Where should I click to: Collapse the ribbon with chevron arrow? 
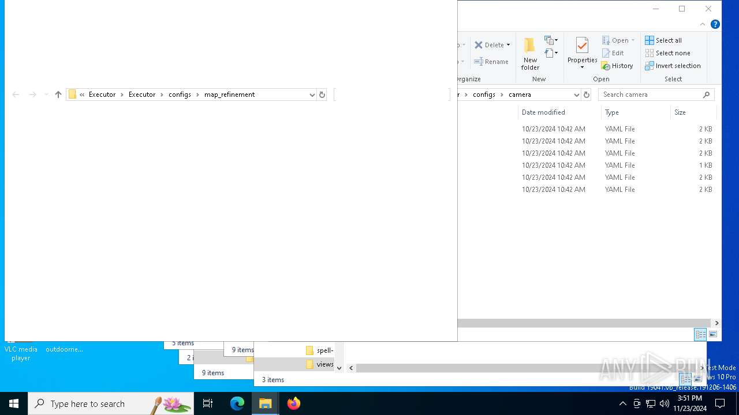(x=703, y=24)
